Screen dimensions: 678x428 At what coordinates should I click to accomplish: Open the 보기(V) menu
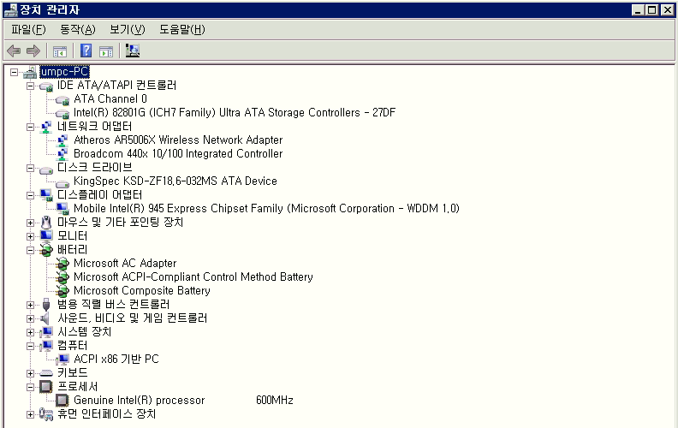(x=127, y=29)
